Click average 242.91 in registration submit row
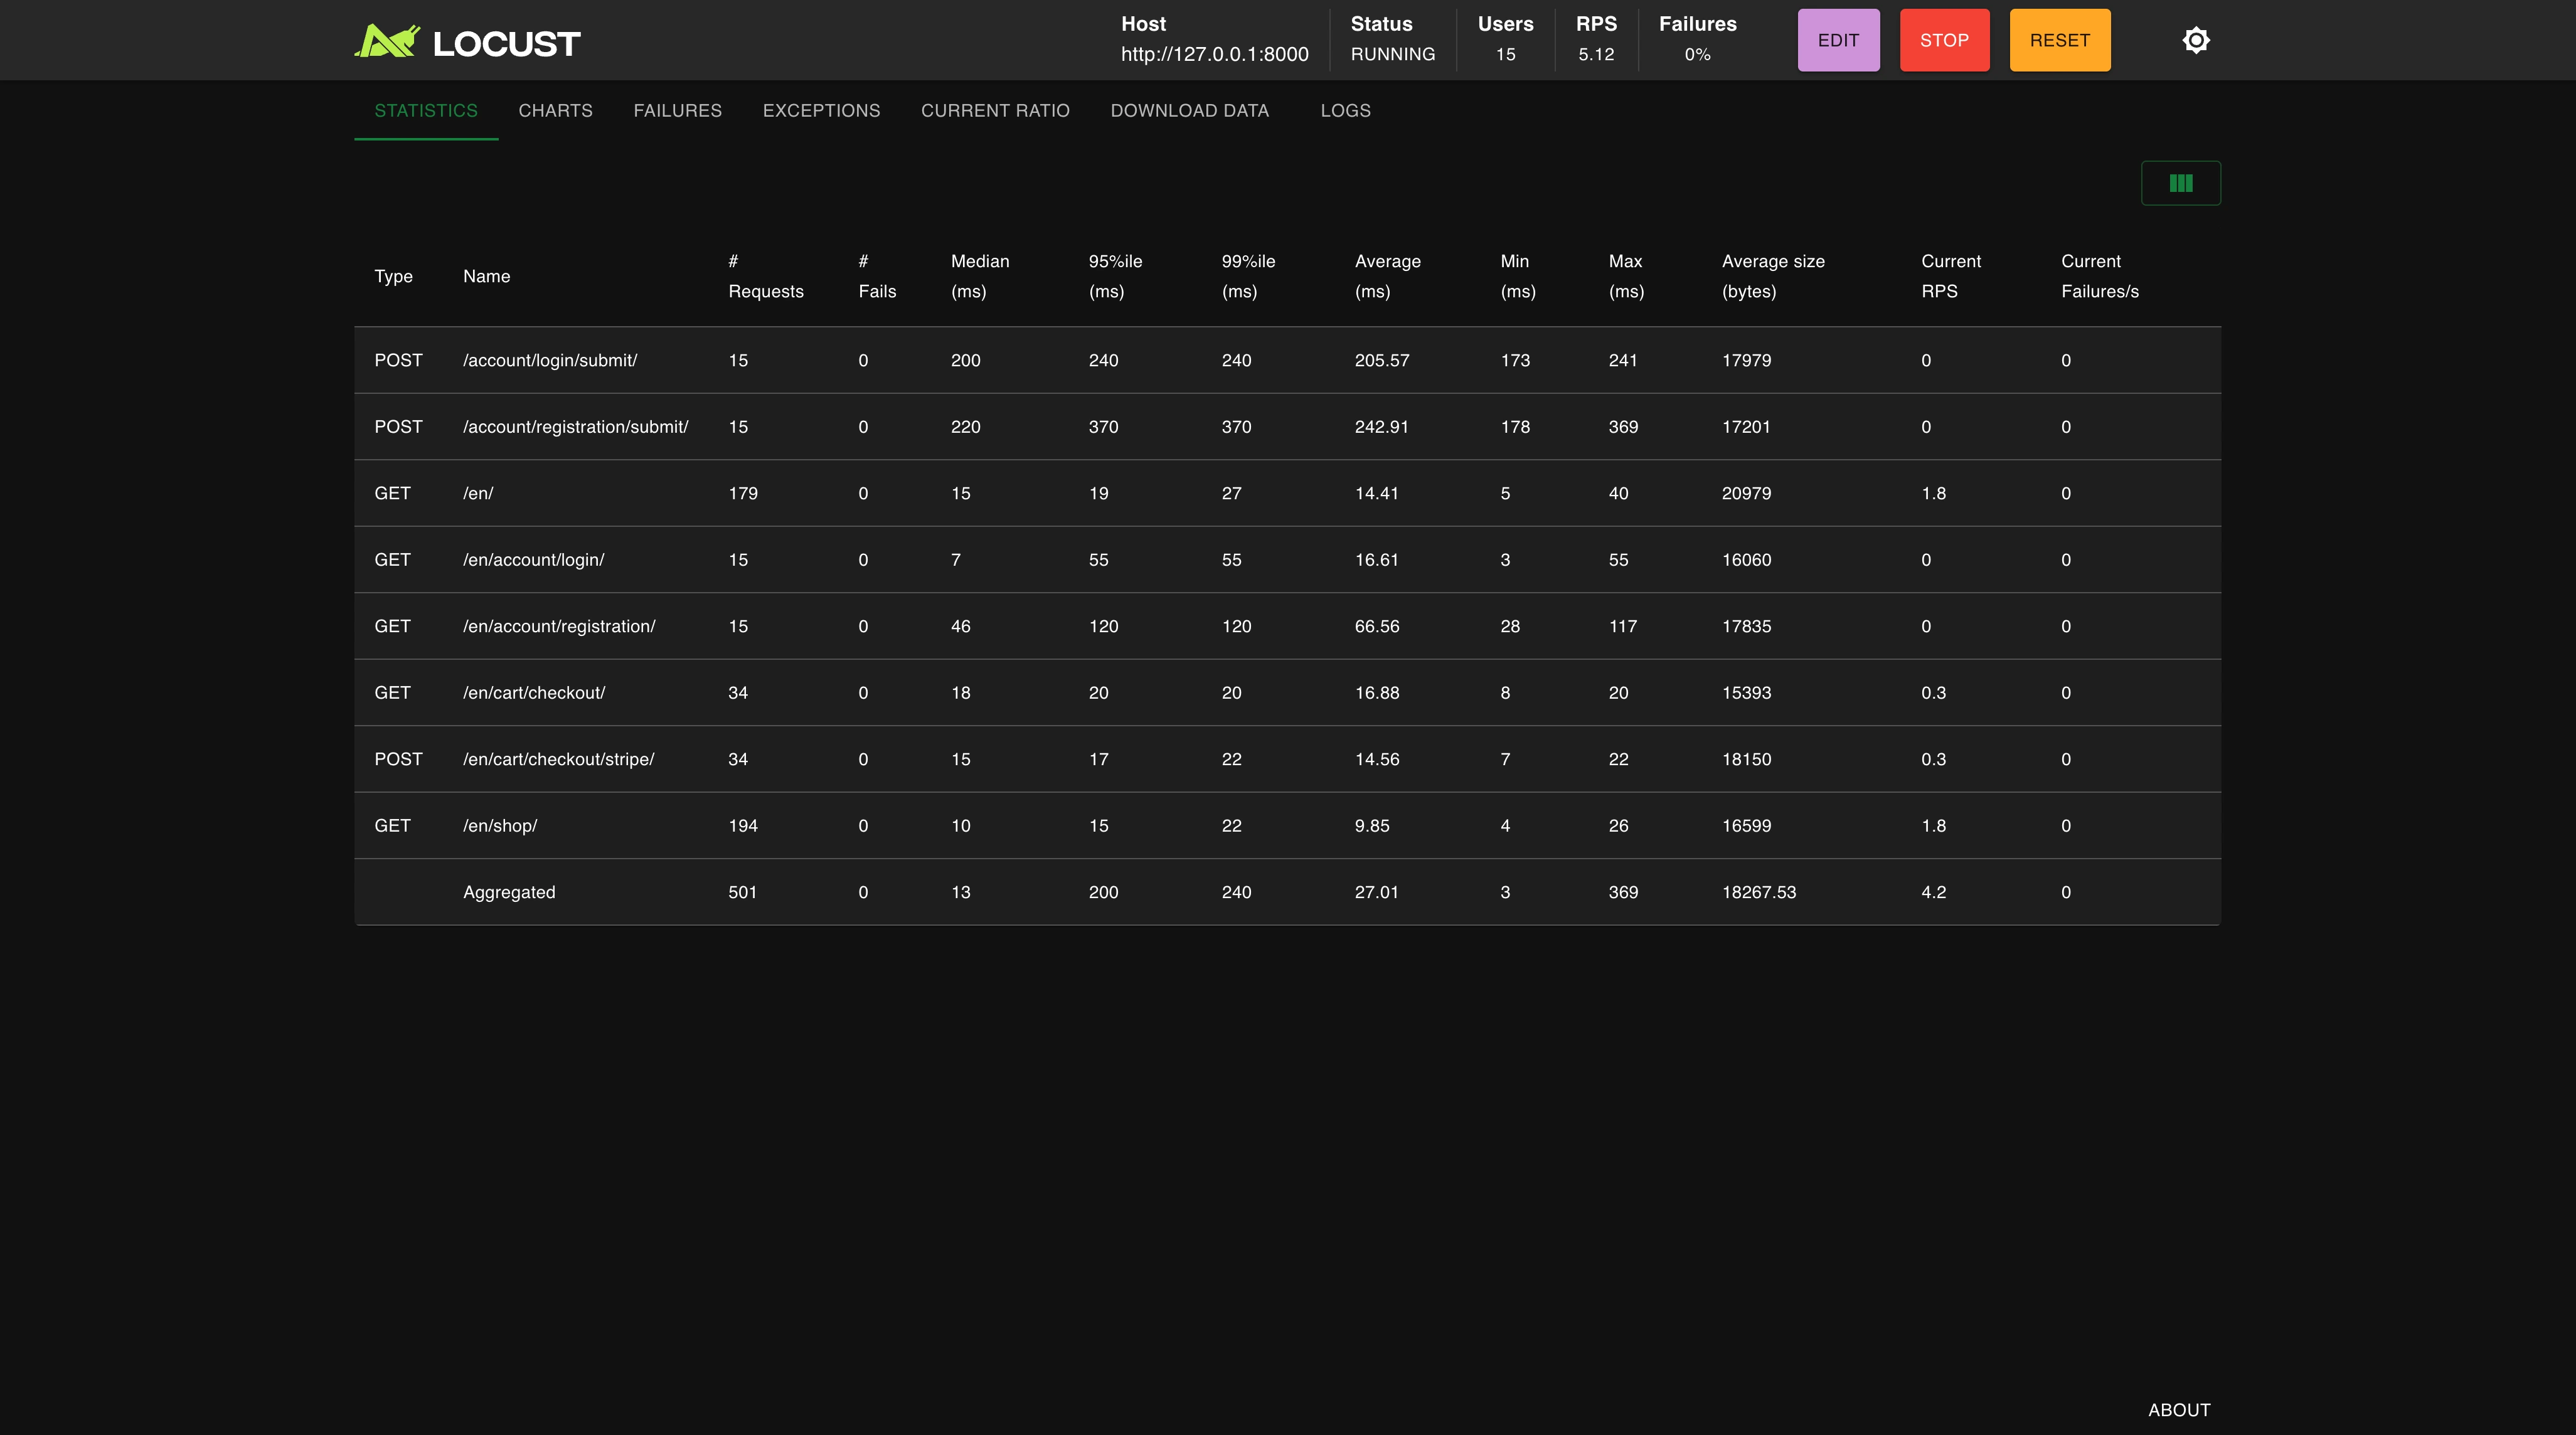 coord(1381,426)
